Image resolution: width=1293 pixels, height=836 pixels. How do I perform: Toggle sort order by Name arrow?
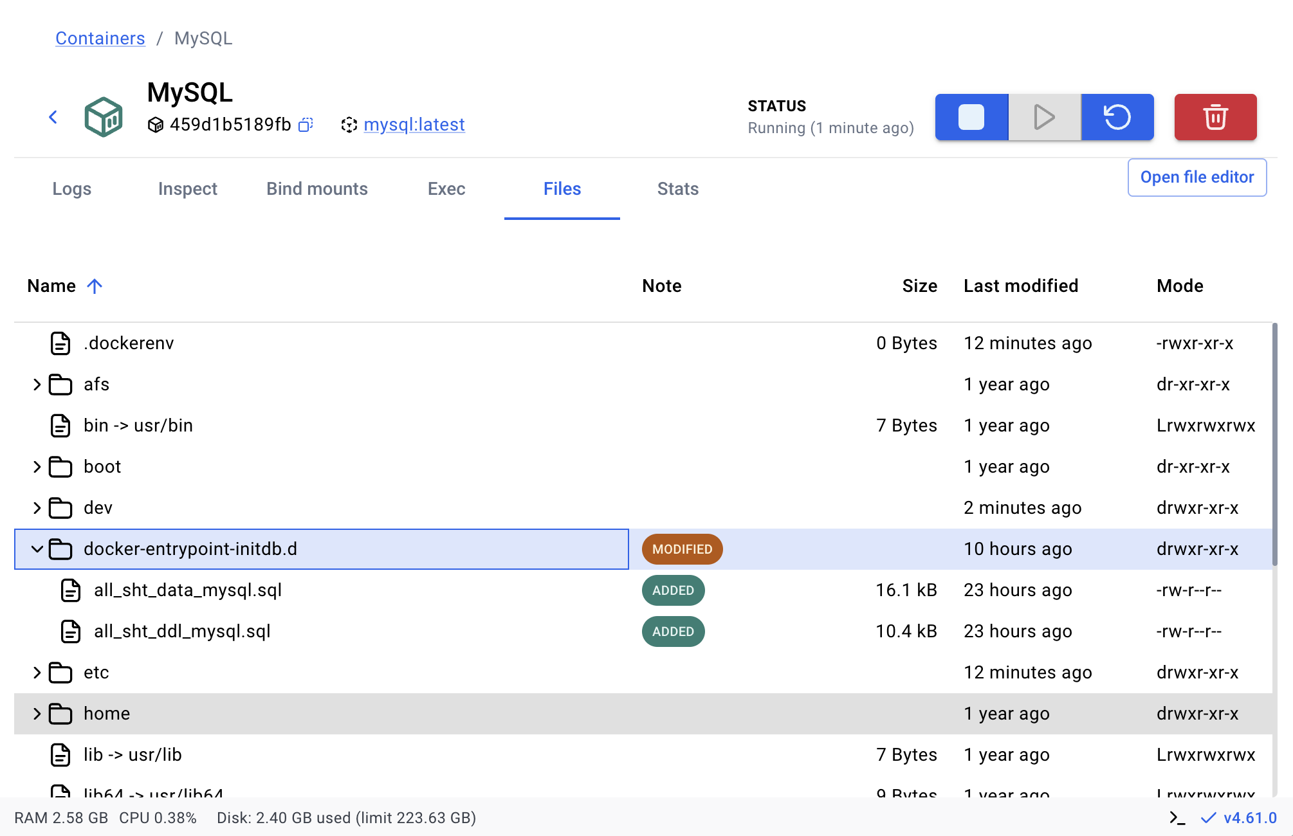(x=95, y=286)
